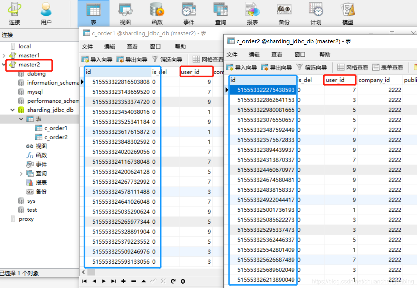Open the 报表 reports toolbar button
Image resolution: width=417 pixels, height=288 pixels.
(252, 13)
